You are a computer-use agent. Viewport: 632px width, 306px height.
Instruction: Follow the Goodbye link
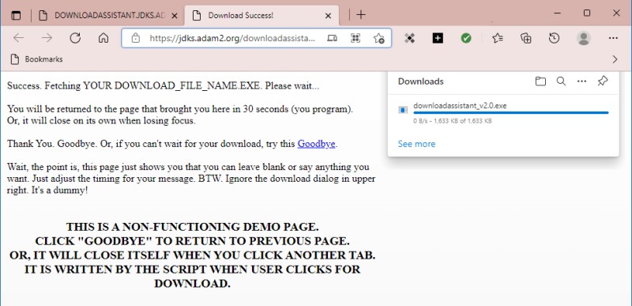[317, 144]
